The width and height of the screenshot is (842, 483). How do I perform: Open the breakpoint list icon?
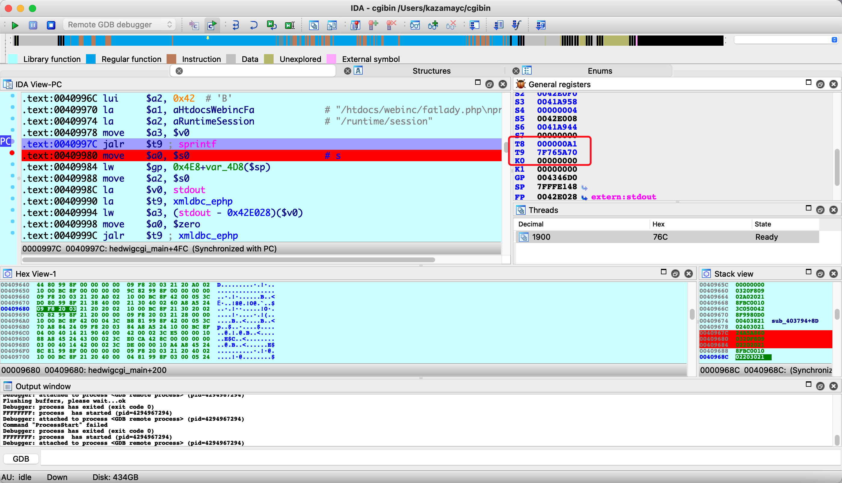[355, 25]
